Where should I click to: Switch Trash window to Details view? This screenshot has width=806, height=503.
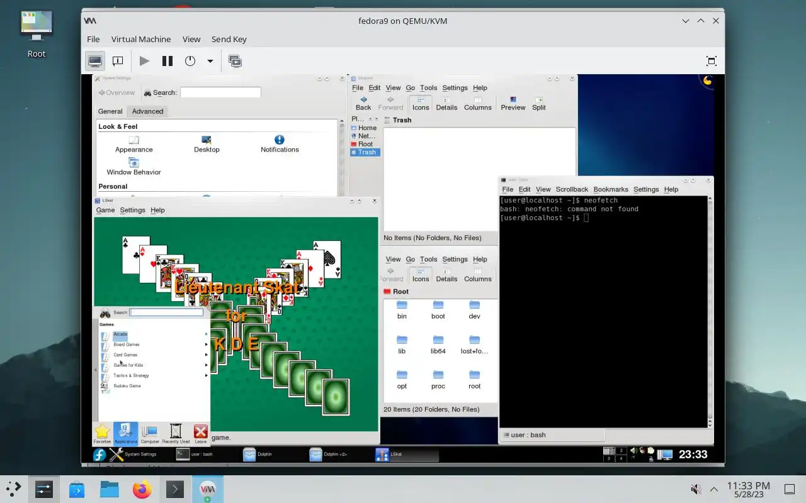[446, 103]
